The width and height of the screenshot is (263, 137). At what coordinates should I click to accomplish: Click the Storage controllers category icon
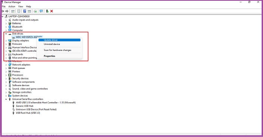(10, 92)
